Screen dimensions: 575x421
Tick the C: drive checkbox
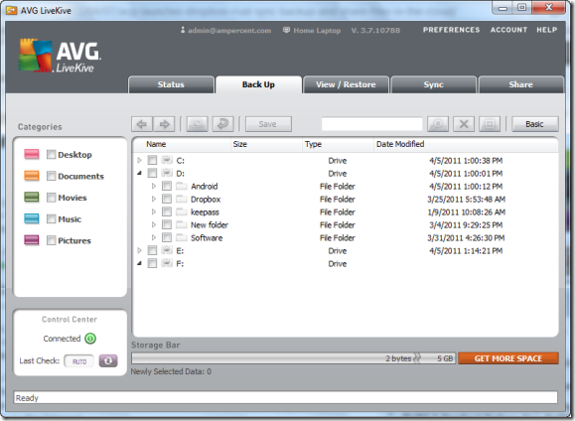[x=152, y=160]
